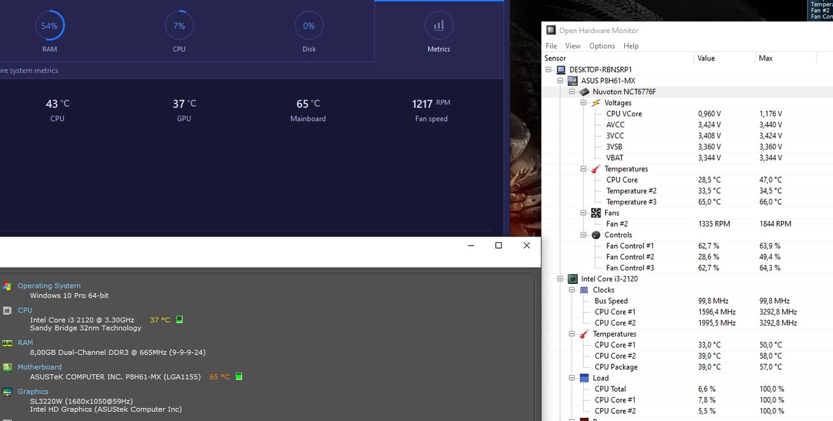Click the monitor icon beside Graphics
The width and height of the screenshot is (833, 421).
pyautogui.click(x=7, y=392)
